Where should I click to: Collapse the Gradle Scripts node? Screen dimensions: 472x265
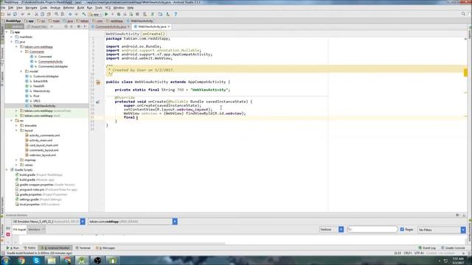pyautogui.click(x=7, y=170)
